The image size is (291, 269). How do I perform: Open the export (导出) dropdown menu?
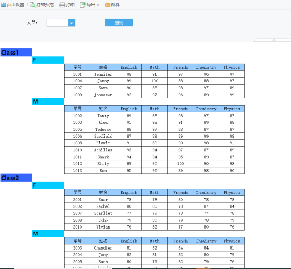pyautogui.click(x=90, y=5)
